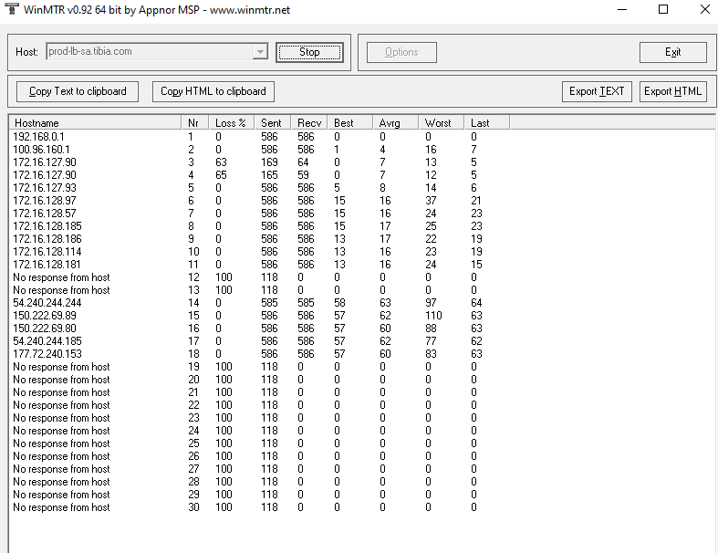The width and height of the screenshot is (718, 553).
Task: Select the 172.16.128.186 row
Action: 259,239
